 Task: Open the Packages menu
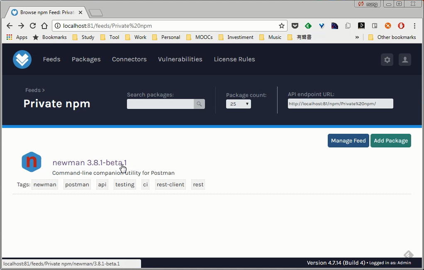(86, 59)
